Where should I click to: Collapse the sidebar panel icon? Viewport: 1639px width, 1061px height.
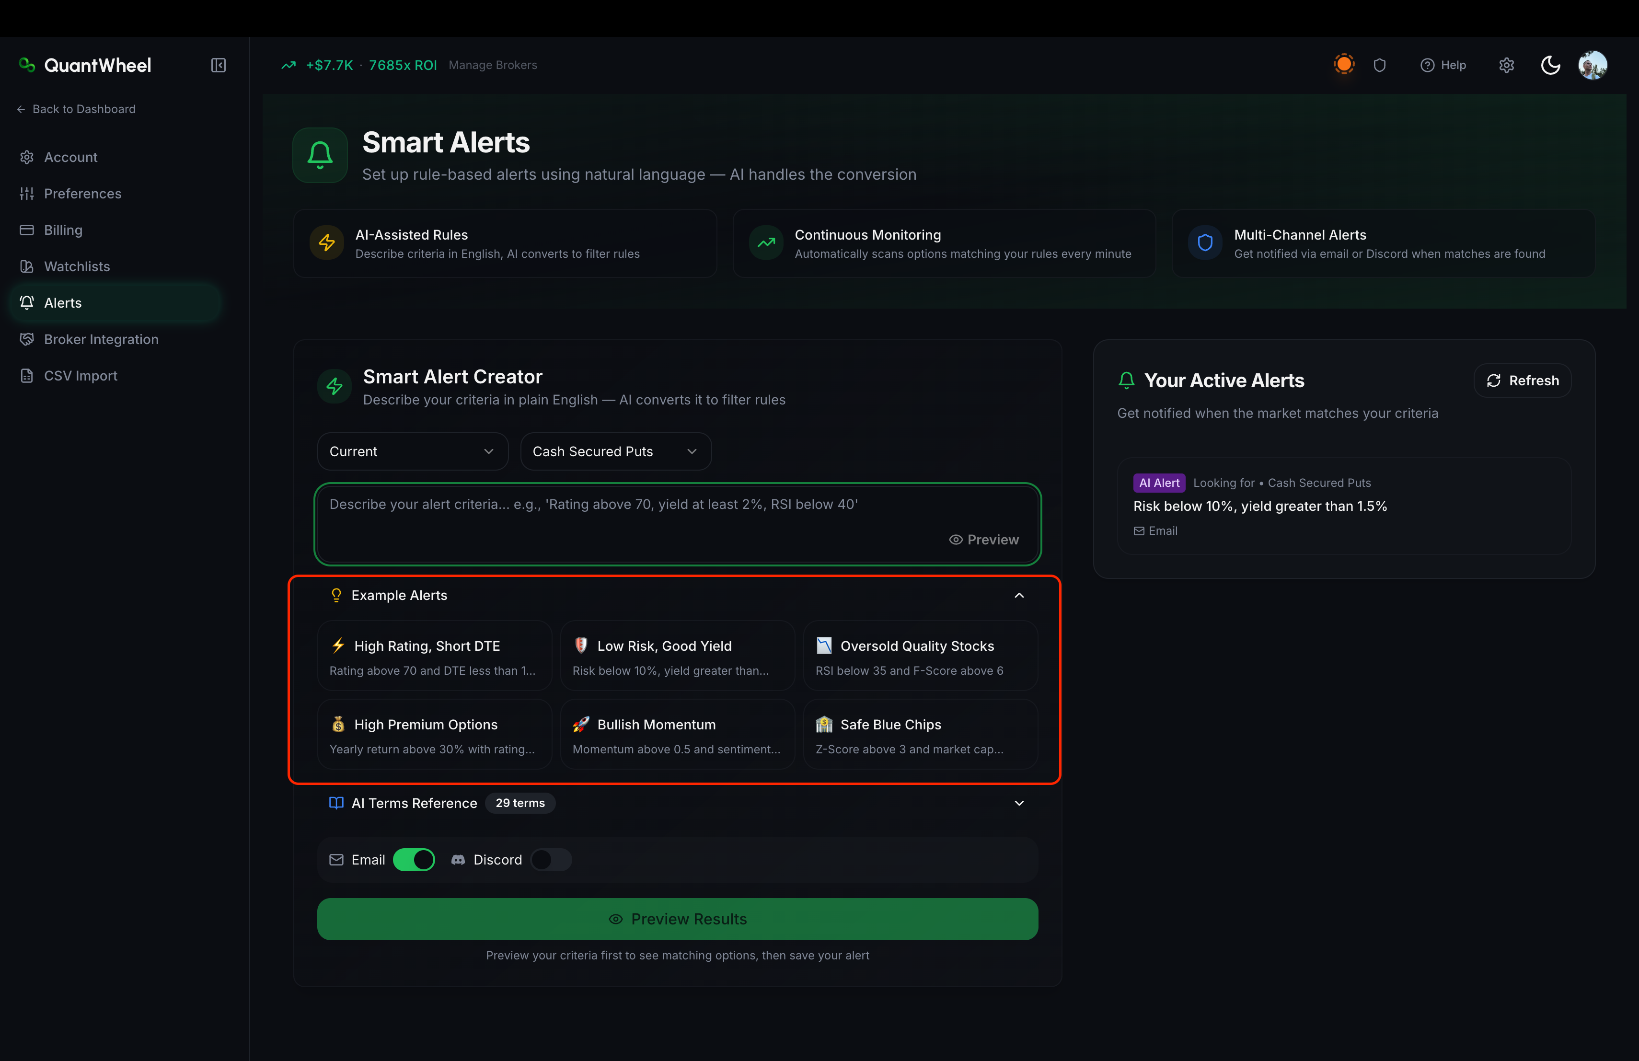click(x=219, y=65)
